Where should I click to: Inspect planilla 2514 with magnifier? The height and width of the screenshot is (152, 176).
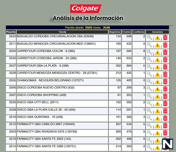click(x=149, y=147)
